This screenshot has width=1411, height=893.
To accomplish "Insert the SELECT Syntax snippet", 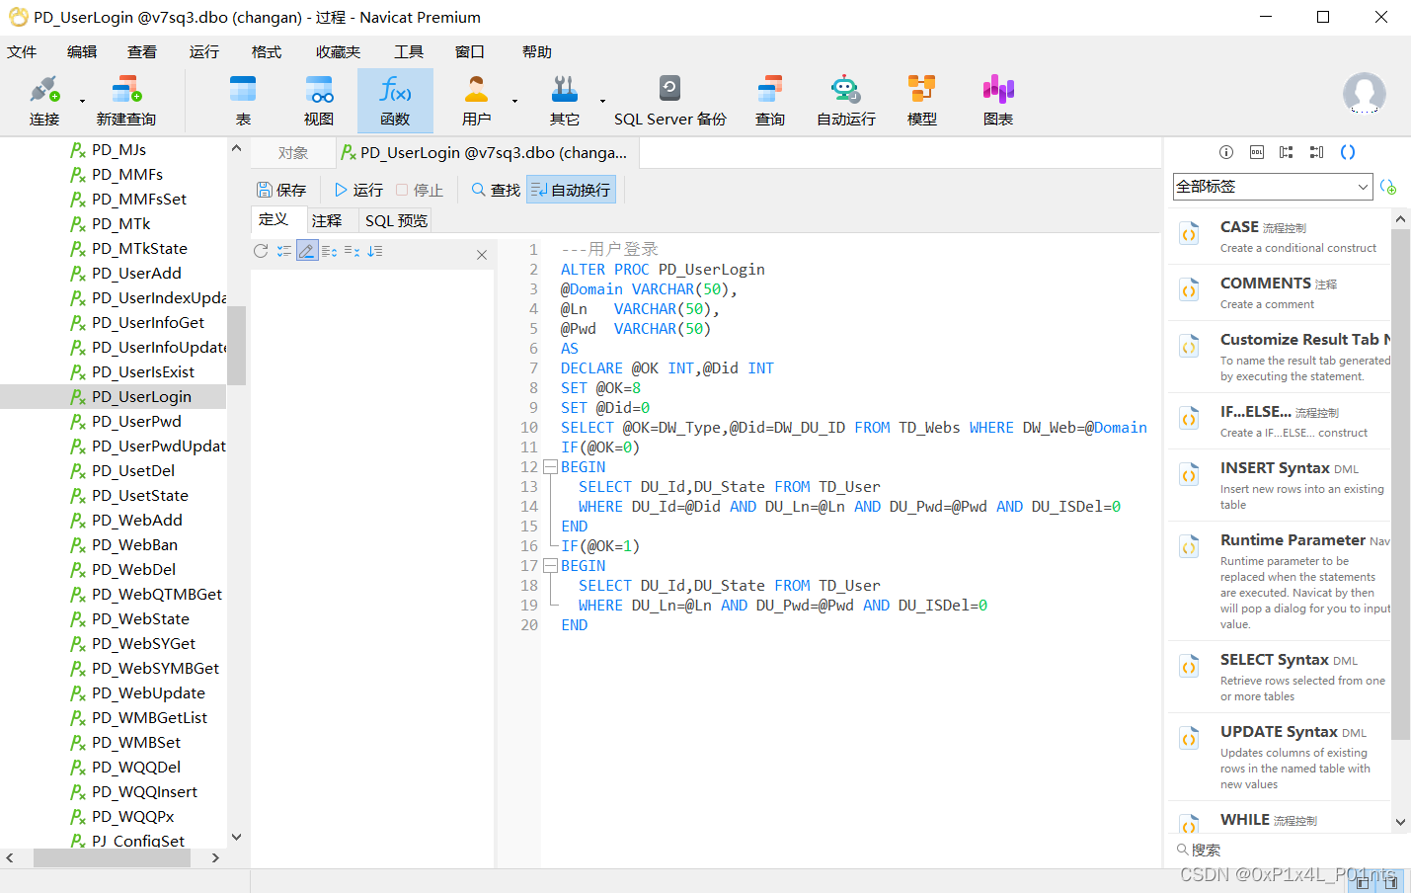I will (x=1280, y=678).
